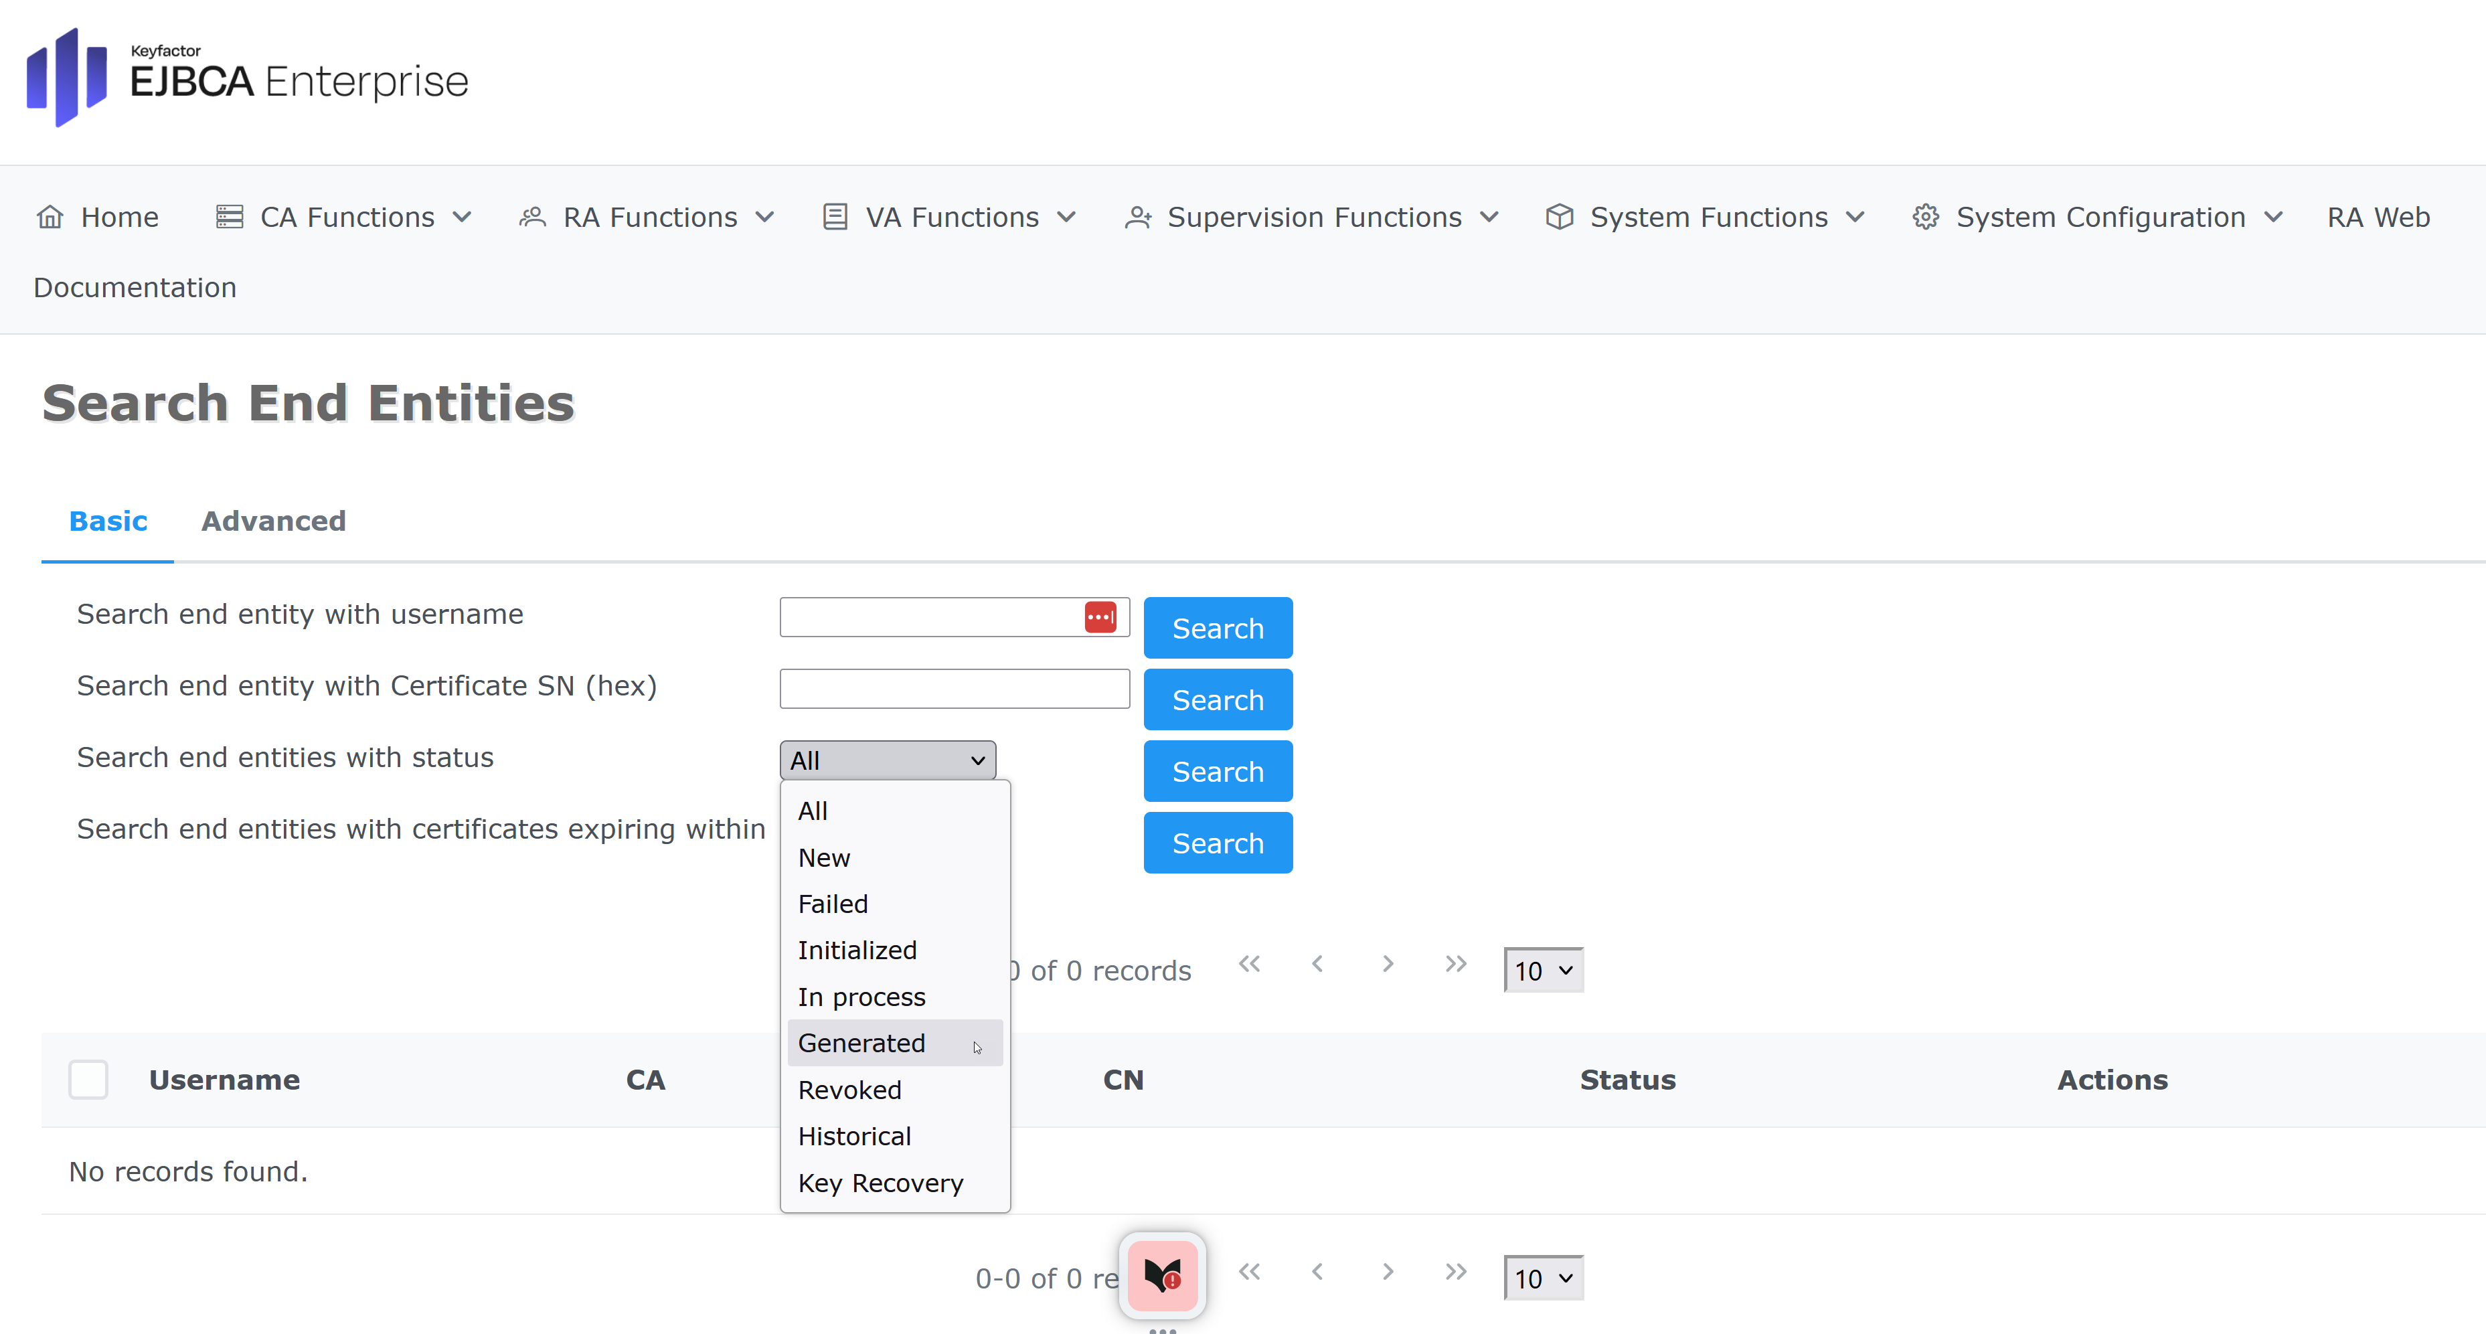Click the Keyfactor EJBCA logo

[247, 78]
